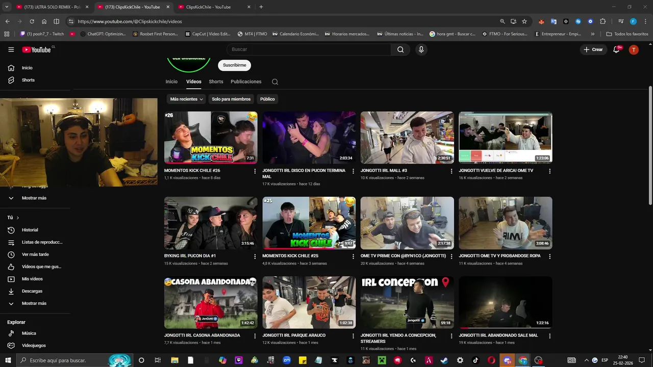Screen dimensions: 653x367
Task: Expand Mostrar más under Tú section
Action: [35, 303]
